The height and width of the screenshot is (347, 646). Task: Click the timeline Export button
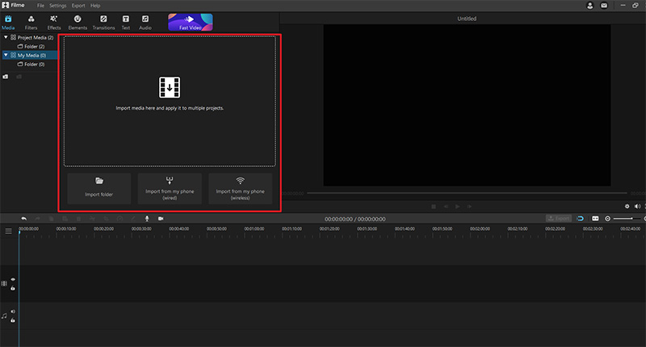tap(559, 219)
